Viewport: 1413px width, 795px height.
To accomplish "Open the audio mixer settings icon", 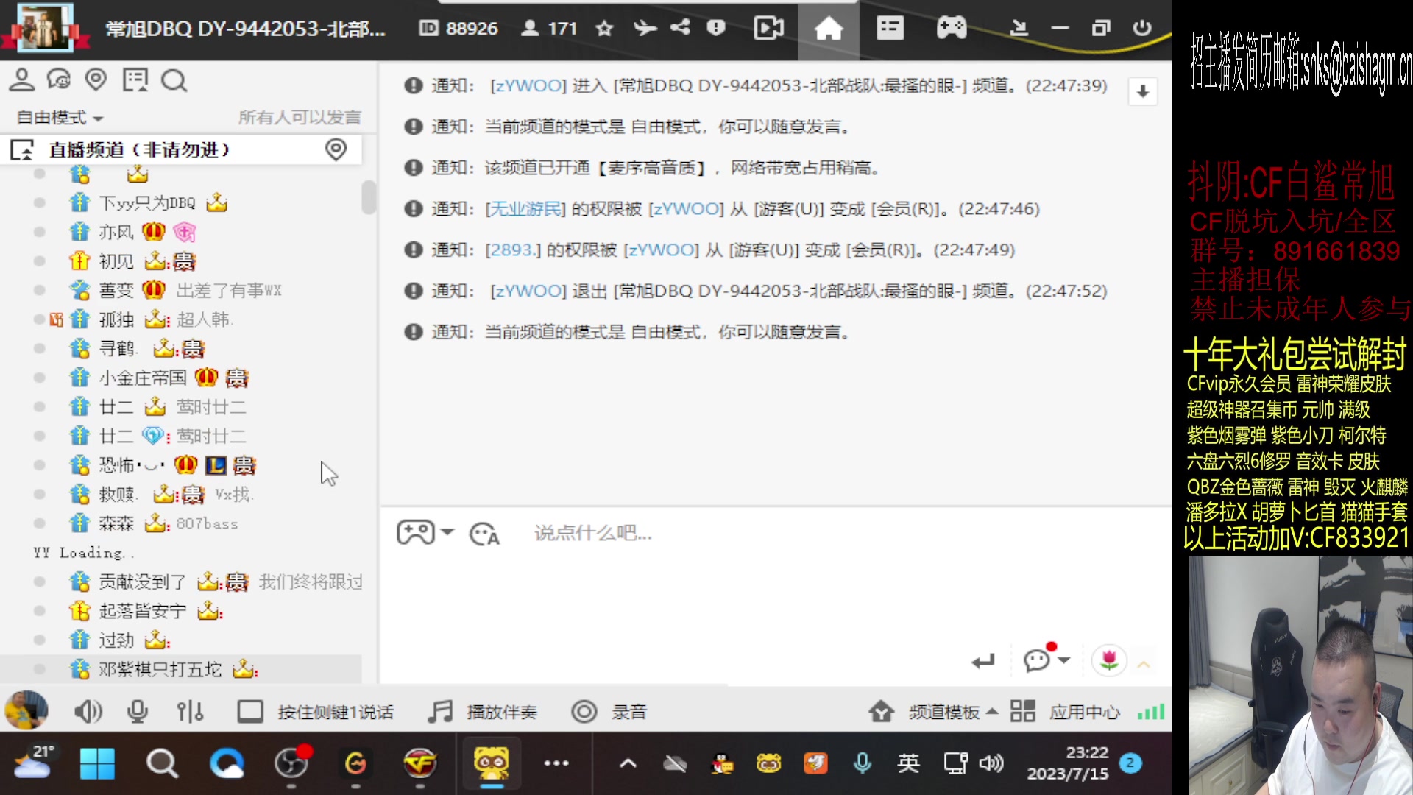I will 190,711.
